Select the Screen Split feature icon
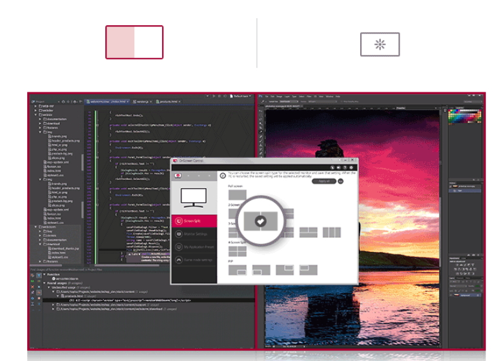Screen dimensions: 497x361 point(134,42)
